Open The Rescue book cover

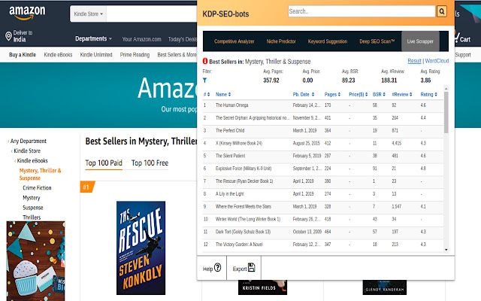(x=141, y=248)
